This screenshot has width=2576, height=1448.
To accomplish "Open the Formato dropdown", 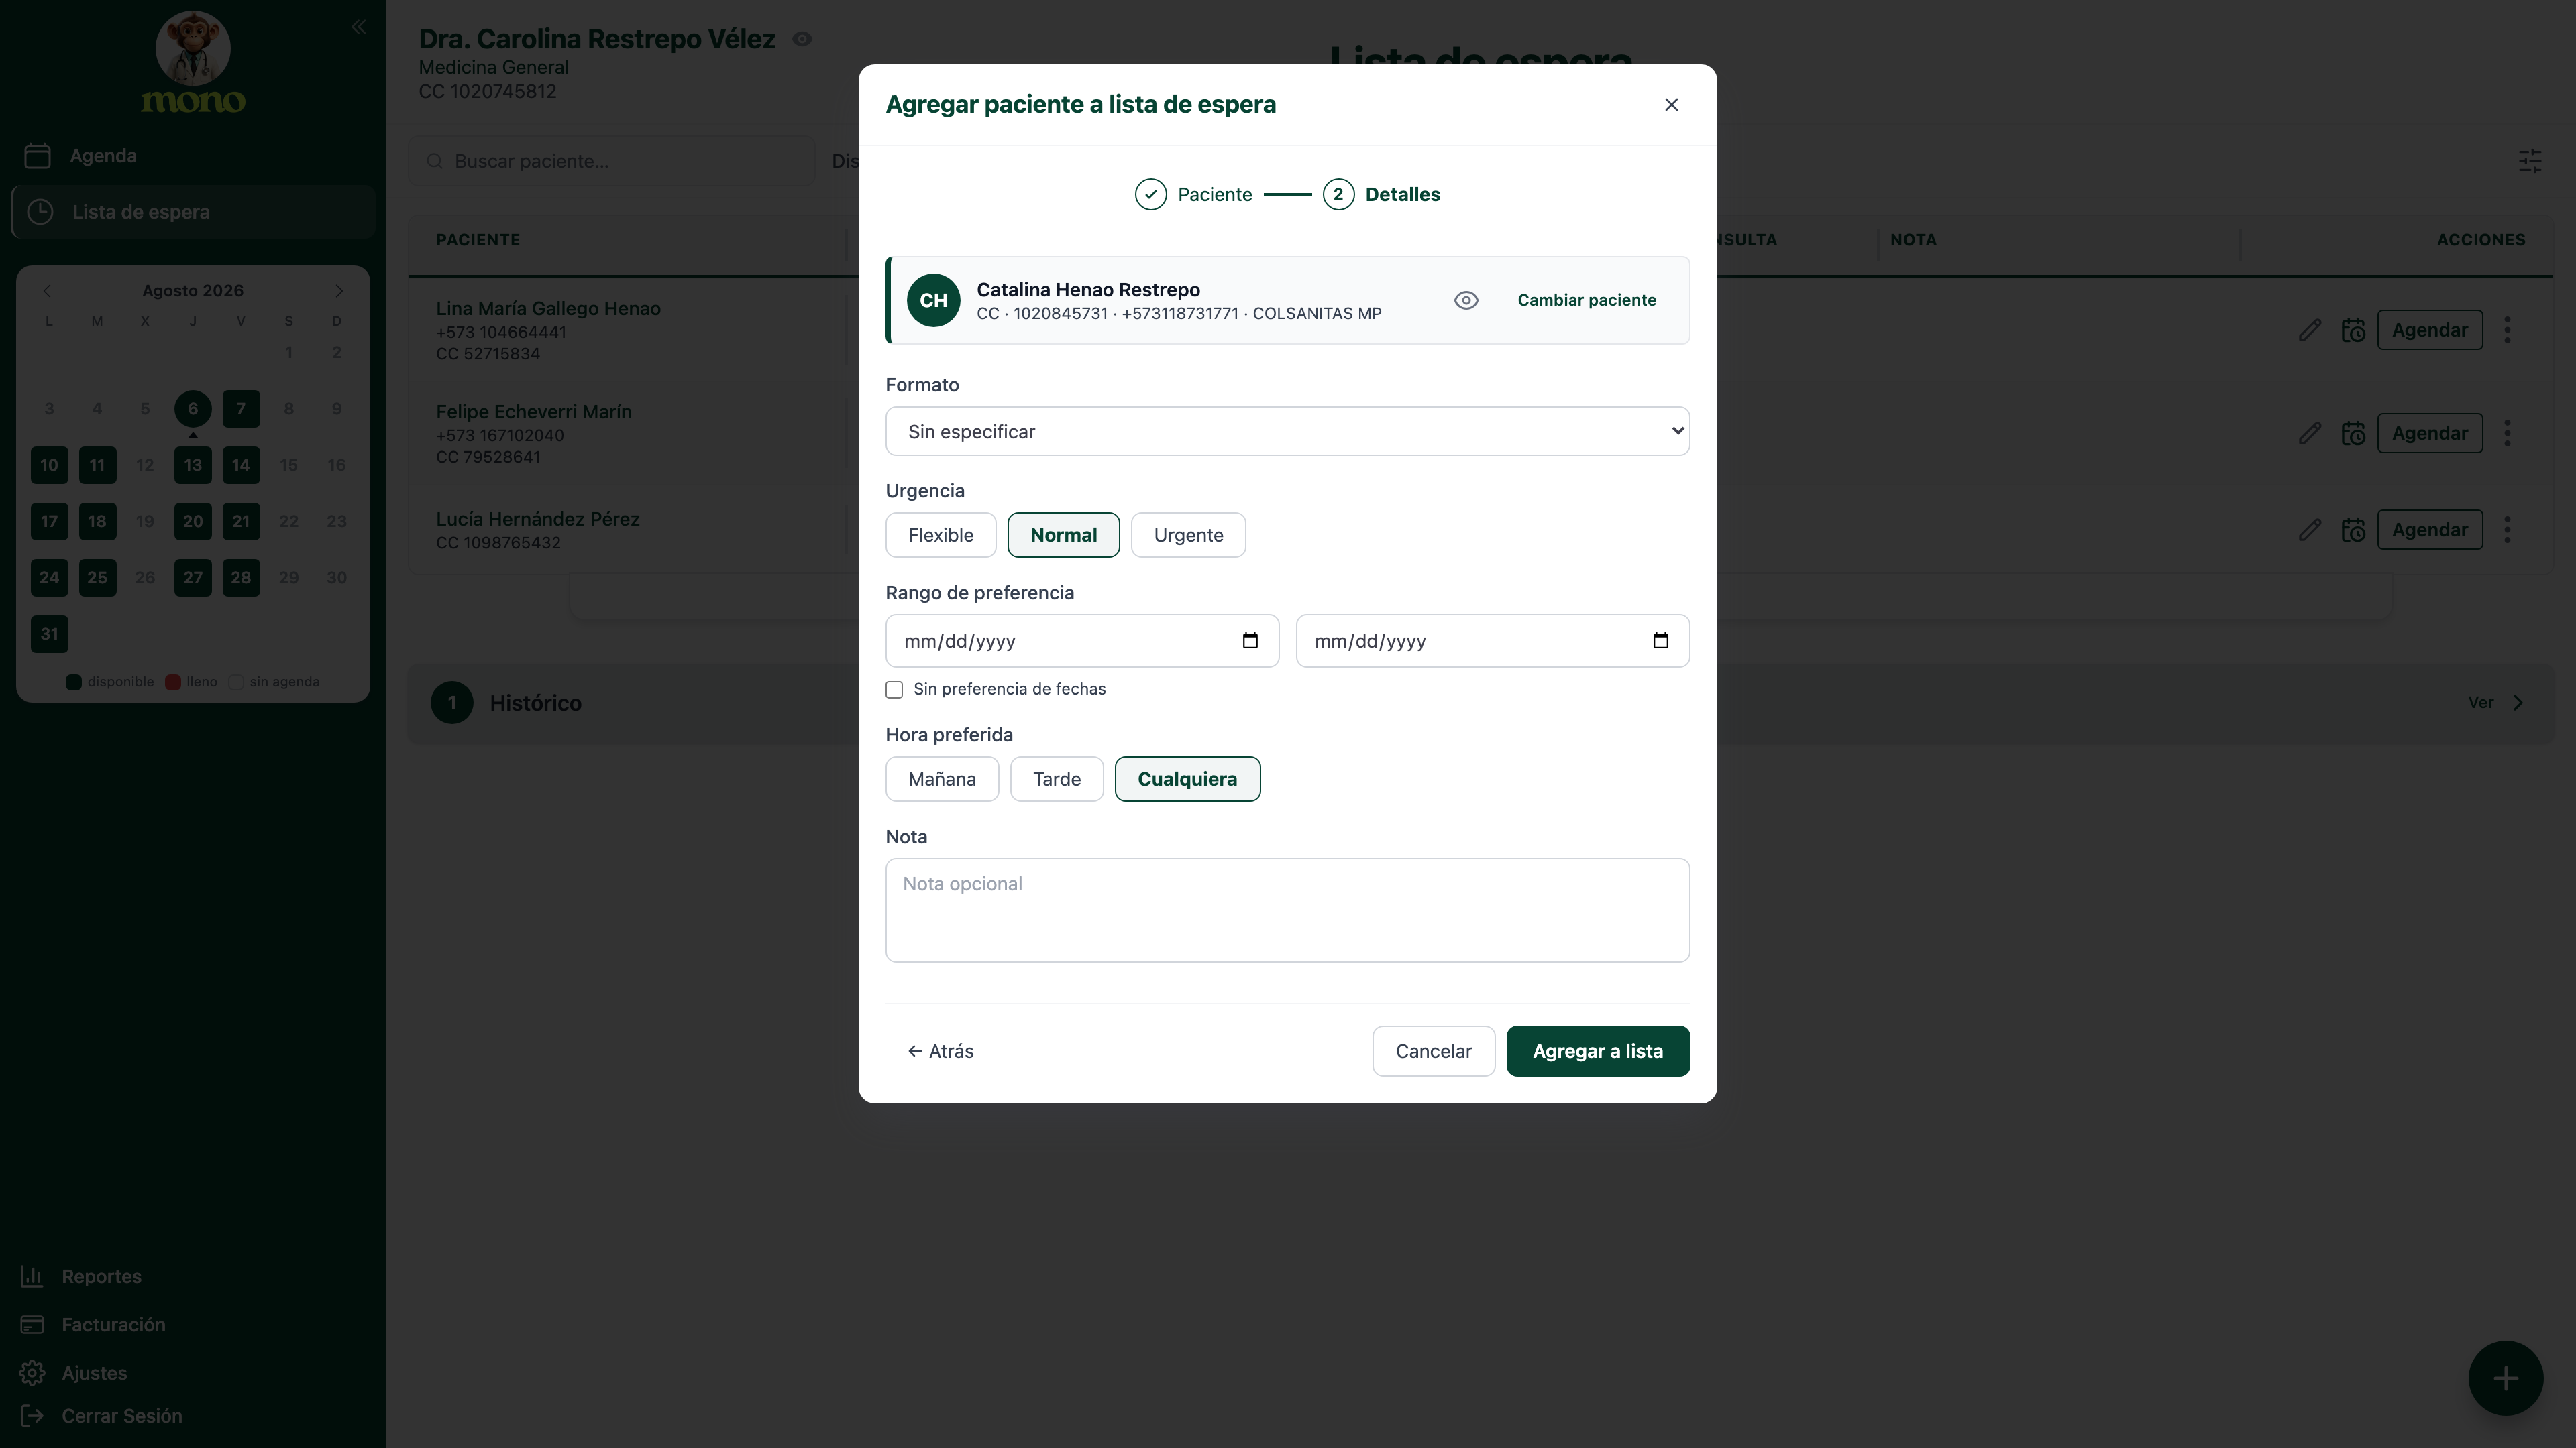I will [1287, 430].
